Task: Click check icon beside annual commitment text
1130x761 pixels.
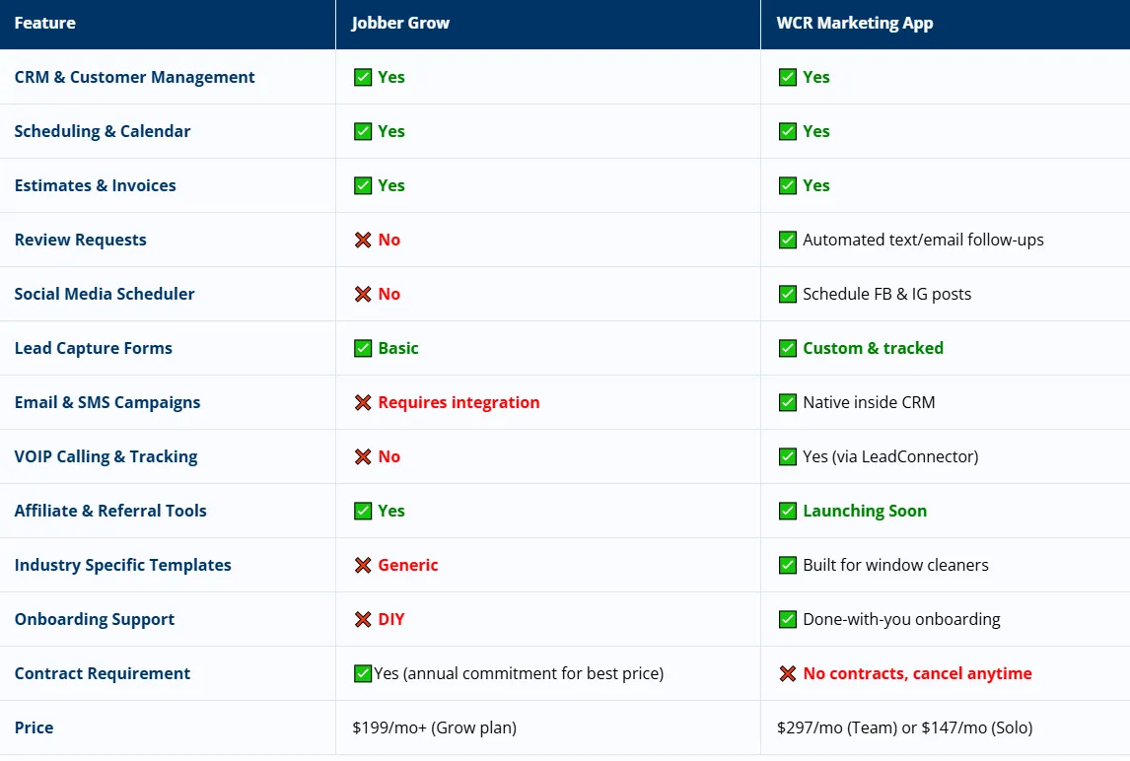Action: tap(363, 674)
